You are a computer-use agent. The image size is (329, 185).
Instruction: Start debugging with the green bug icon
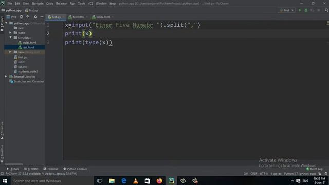[x=306, y=10]
